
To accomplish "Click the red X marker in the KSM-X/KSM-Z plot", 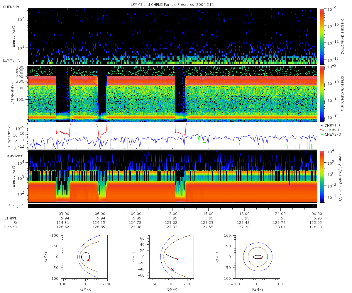I will [x=172, y=270].
